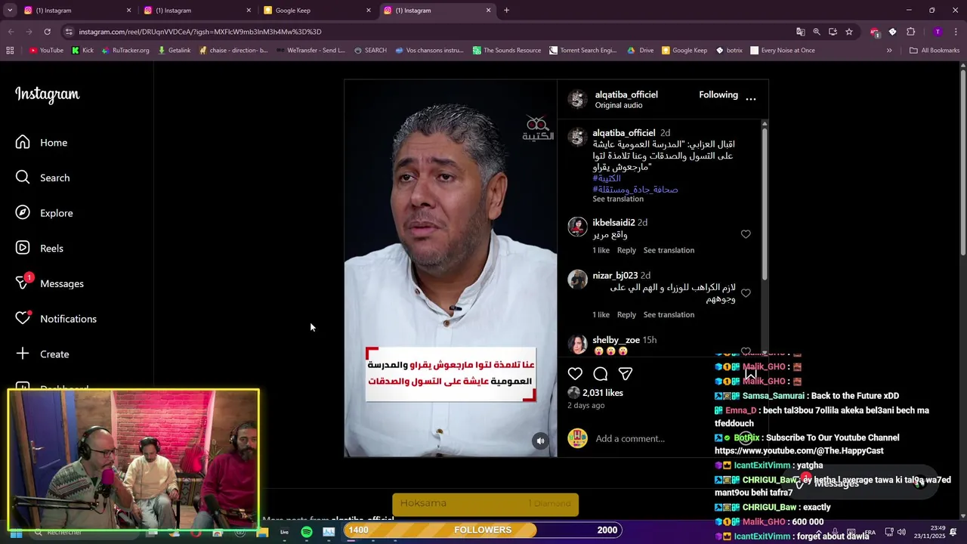Open nizar_bj023's profile
This screenshot has height=544, width=967.
coord(615,276)
